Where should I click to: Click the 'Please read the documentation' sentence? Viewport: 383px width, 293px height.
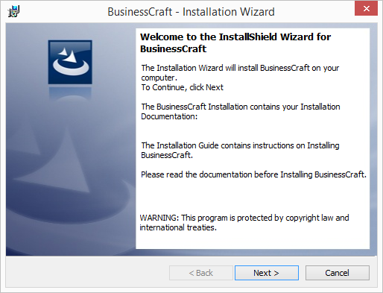[x=253, y=174]
